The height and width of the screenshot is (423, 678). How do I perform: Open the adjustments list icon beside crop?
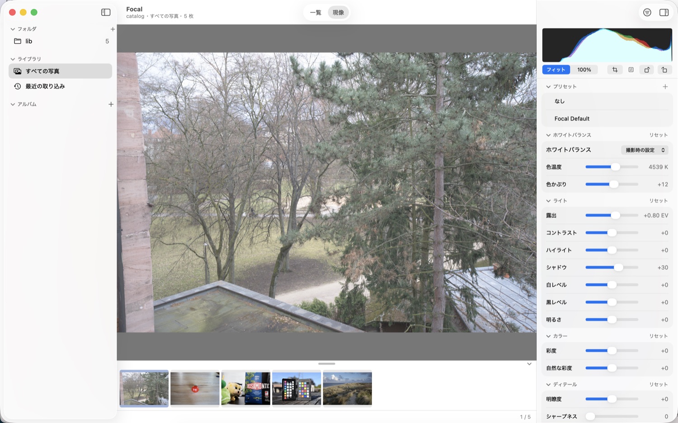pos(631,70)
